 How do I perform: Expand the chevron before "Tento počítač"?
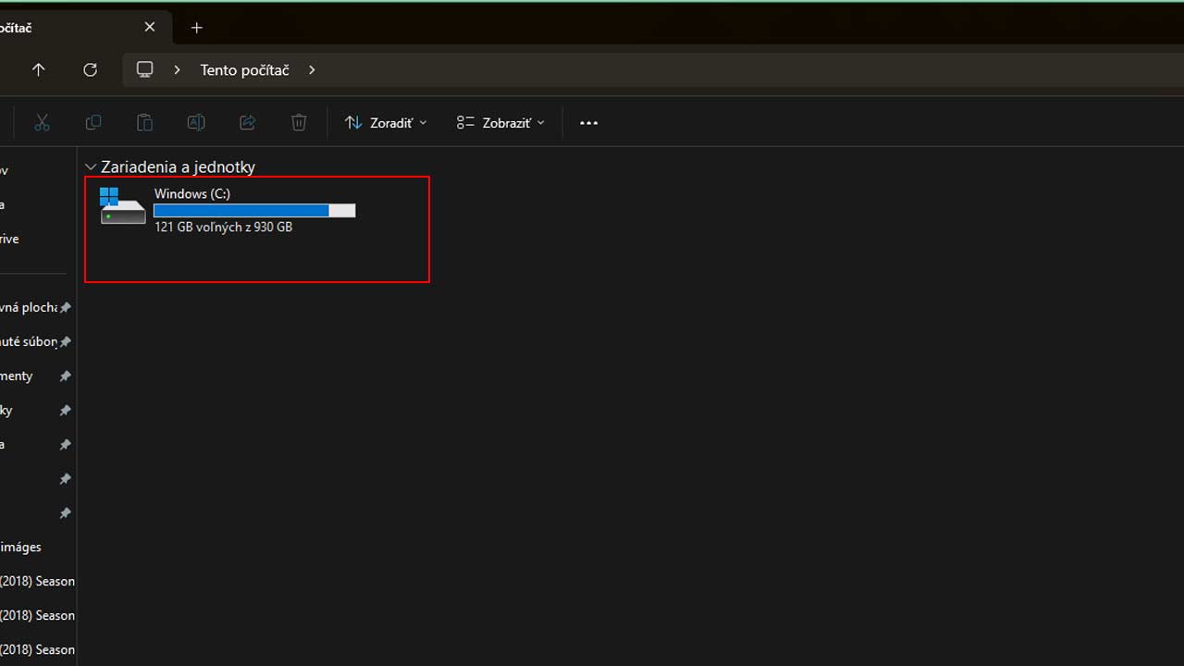(x=177, y=69)
